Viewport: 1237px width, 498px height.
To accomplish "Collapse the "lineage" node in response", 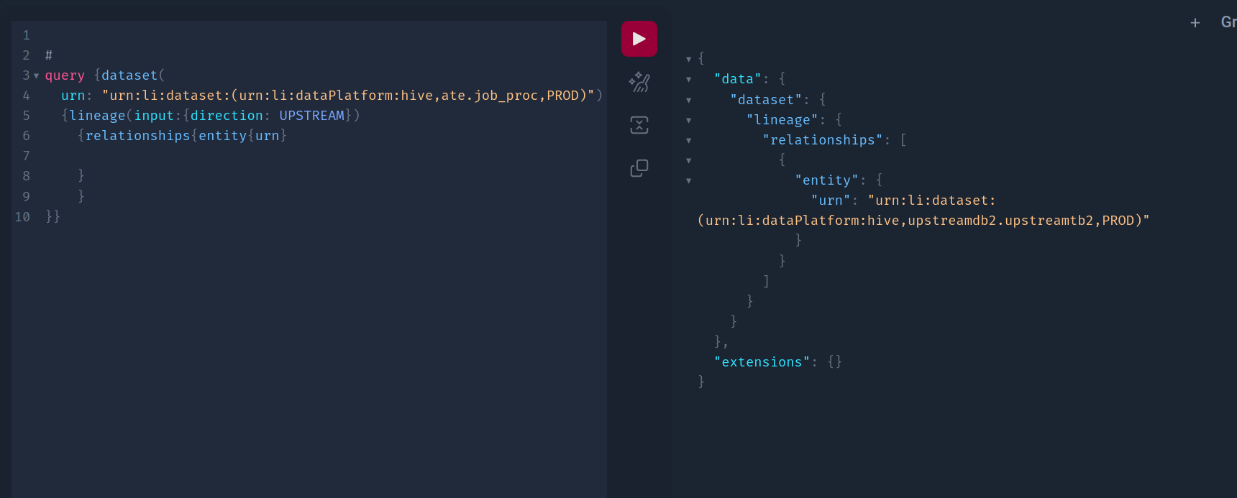I will (x=688, y=120).
